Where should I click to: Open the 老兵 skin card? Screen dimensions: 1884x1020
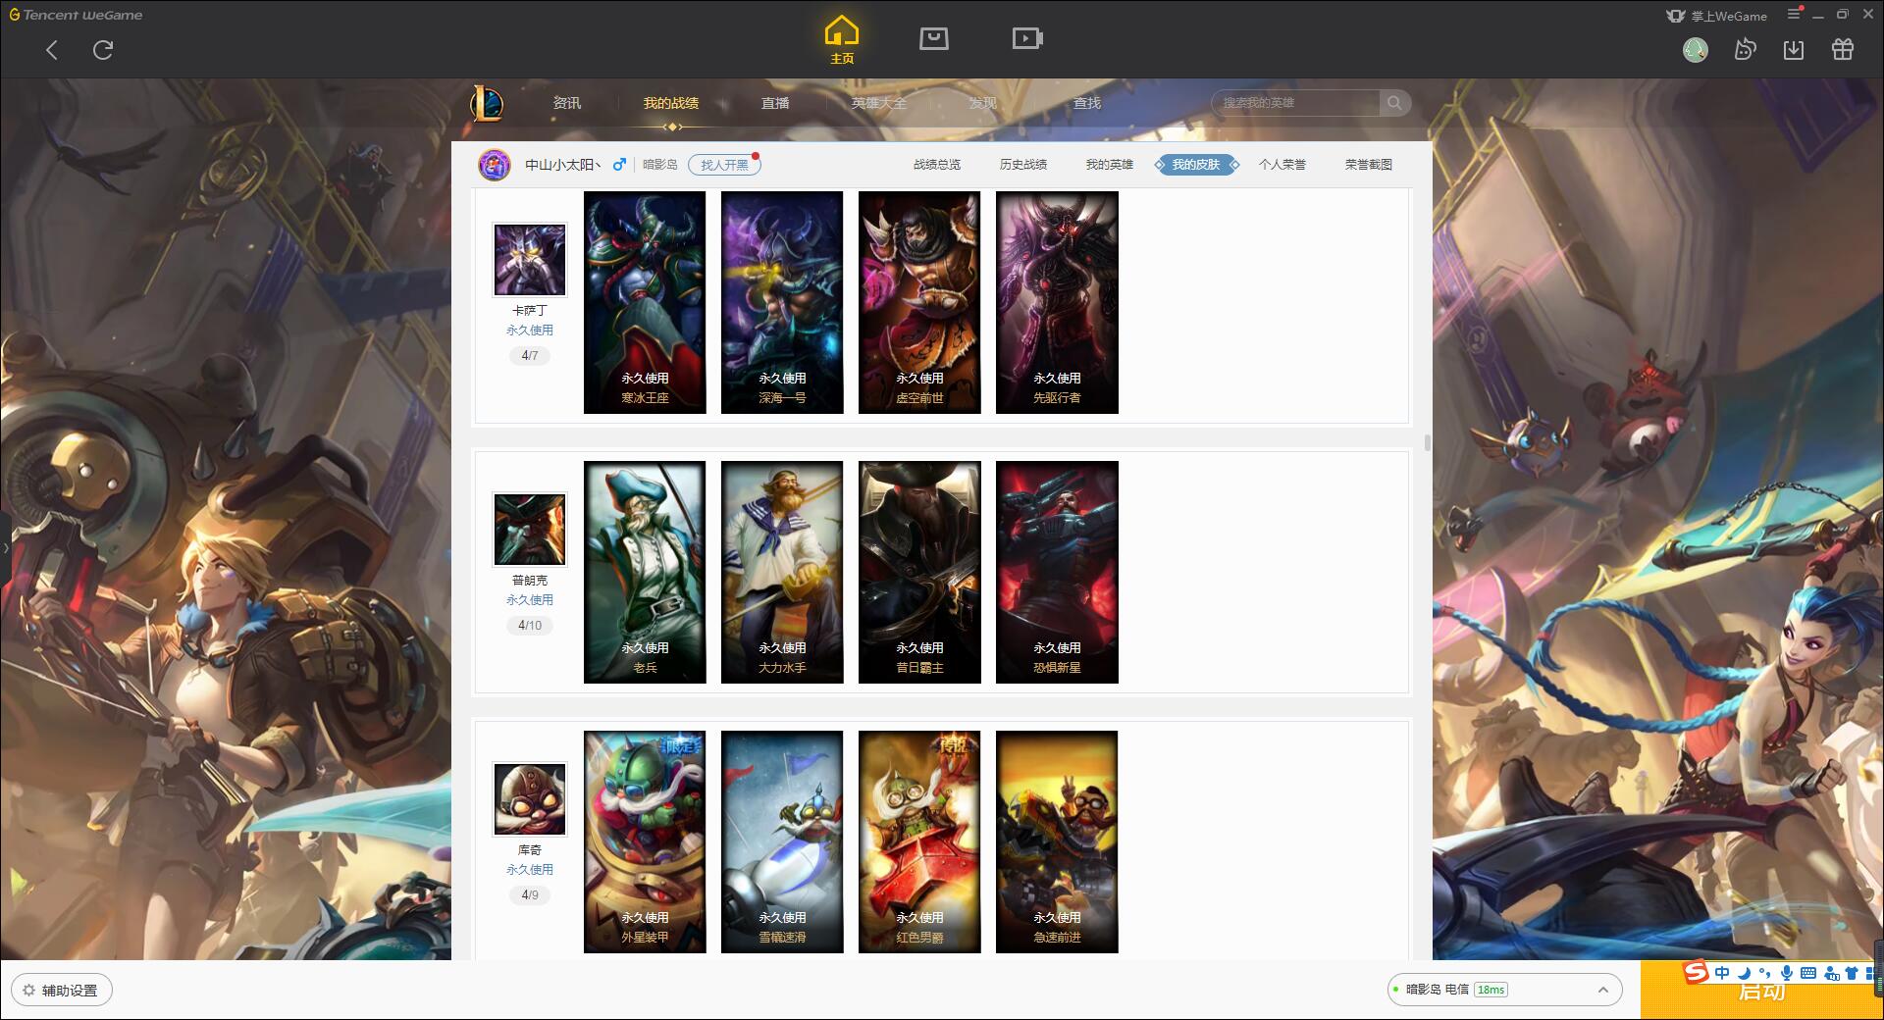click(645, 572)
